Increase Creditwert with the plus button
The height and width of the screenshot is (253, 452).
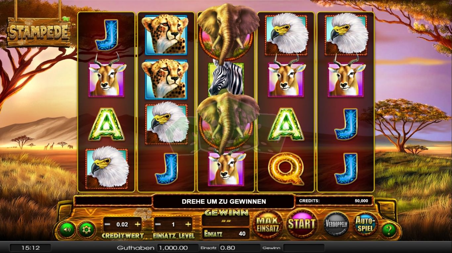(138, 224)
